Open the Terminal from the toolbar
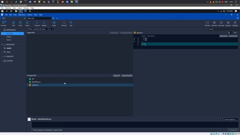 (x=221, y=24)
